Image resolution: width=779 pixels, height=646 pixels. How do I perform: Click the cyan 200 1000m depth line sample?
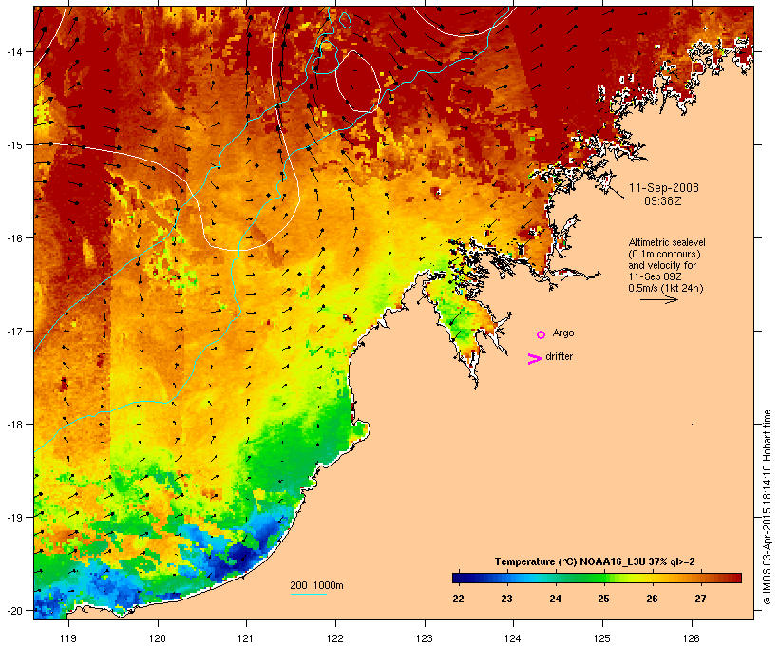coord(308,594)
